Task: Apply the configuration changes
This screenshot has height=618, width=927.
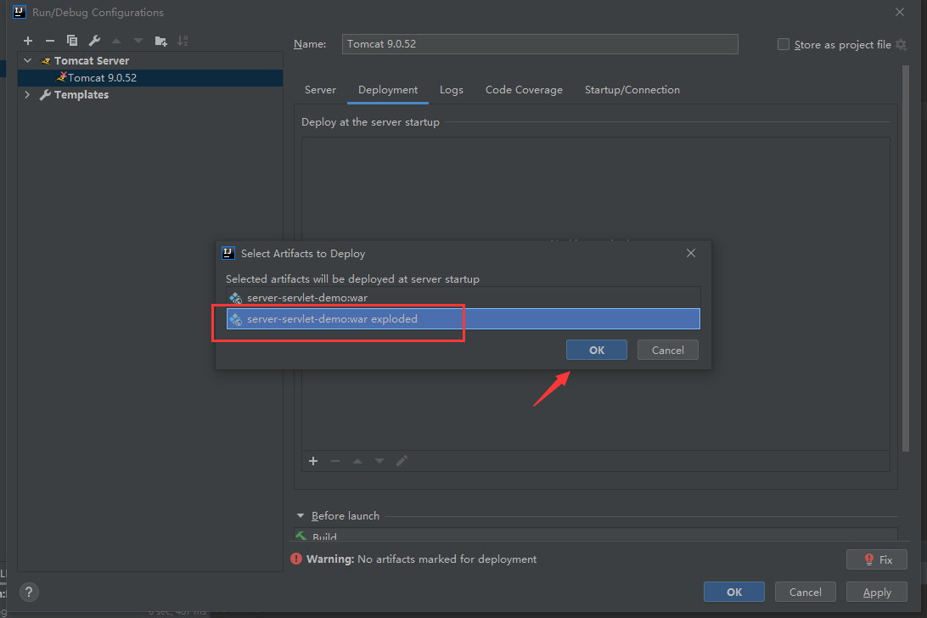Action: tap(876, 592)
